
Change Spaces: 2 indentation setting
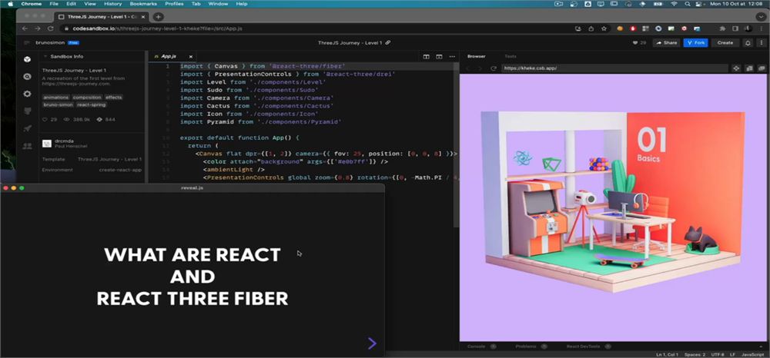pos(695,355)
